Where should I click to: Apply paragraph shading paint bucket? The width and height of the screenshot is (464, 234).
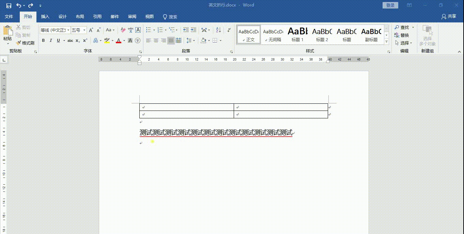coord(203,40)
